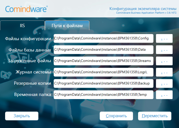Click the Конфигурация экземпляра системы title
Image resolution: width=179 pixels, height=128 pixels.
tap(143, 9)
